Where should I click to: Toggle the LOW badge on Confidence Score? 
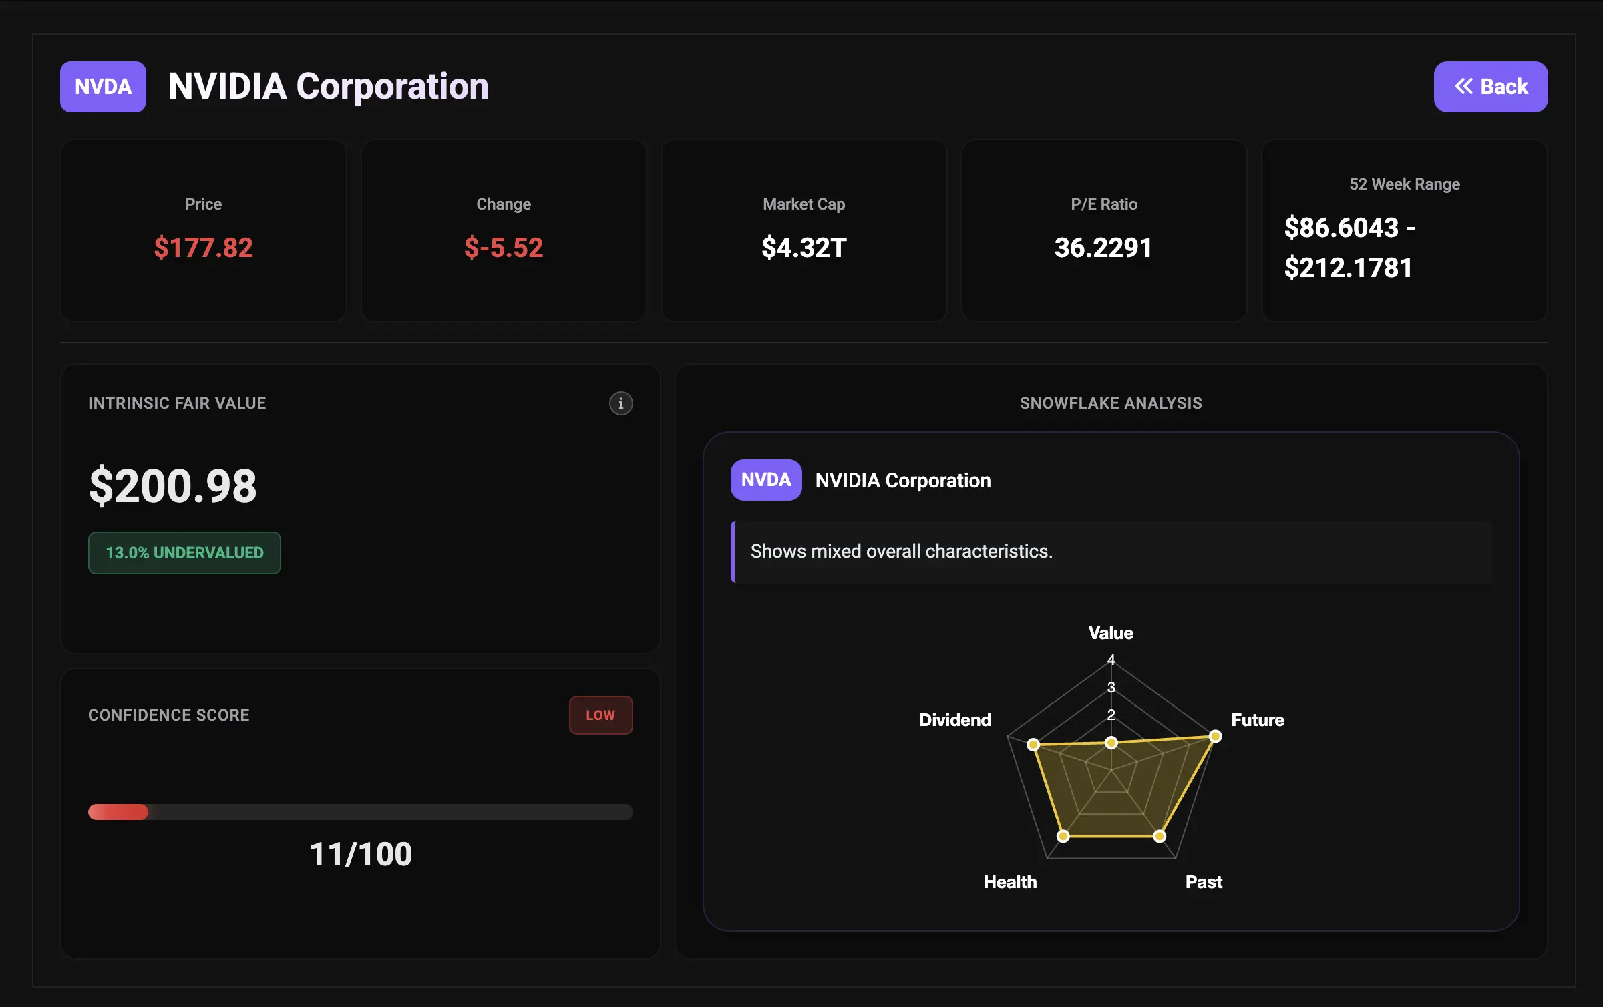coord(600,715)
